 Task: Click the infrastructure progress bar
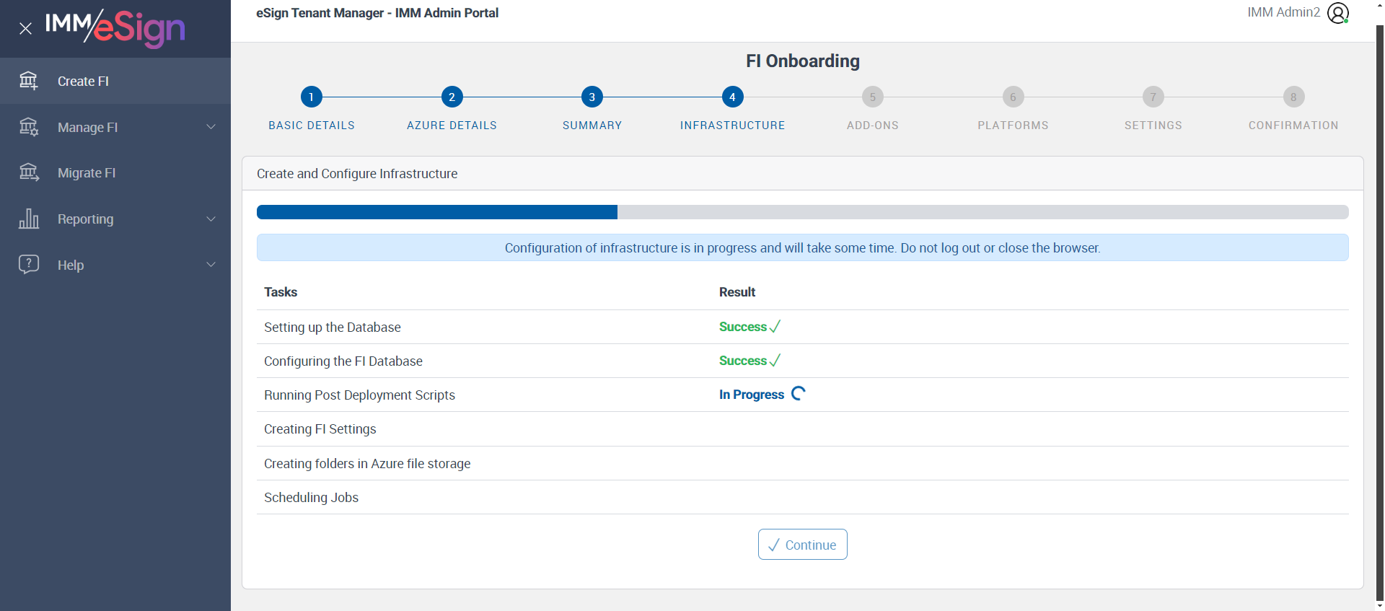click(803, 212)
